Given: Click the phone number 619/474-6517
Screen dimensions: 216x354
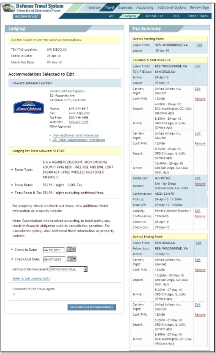Looking at the screenshot, I should [78, 109].
